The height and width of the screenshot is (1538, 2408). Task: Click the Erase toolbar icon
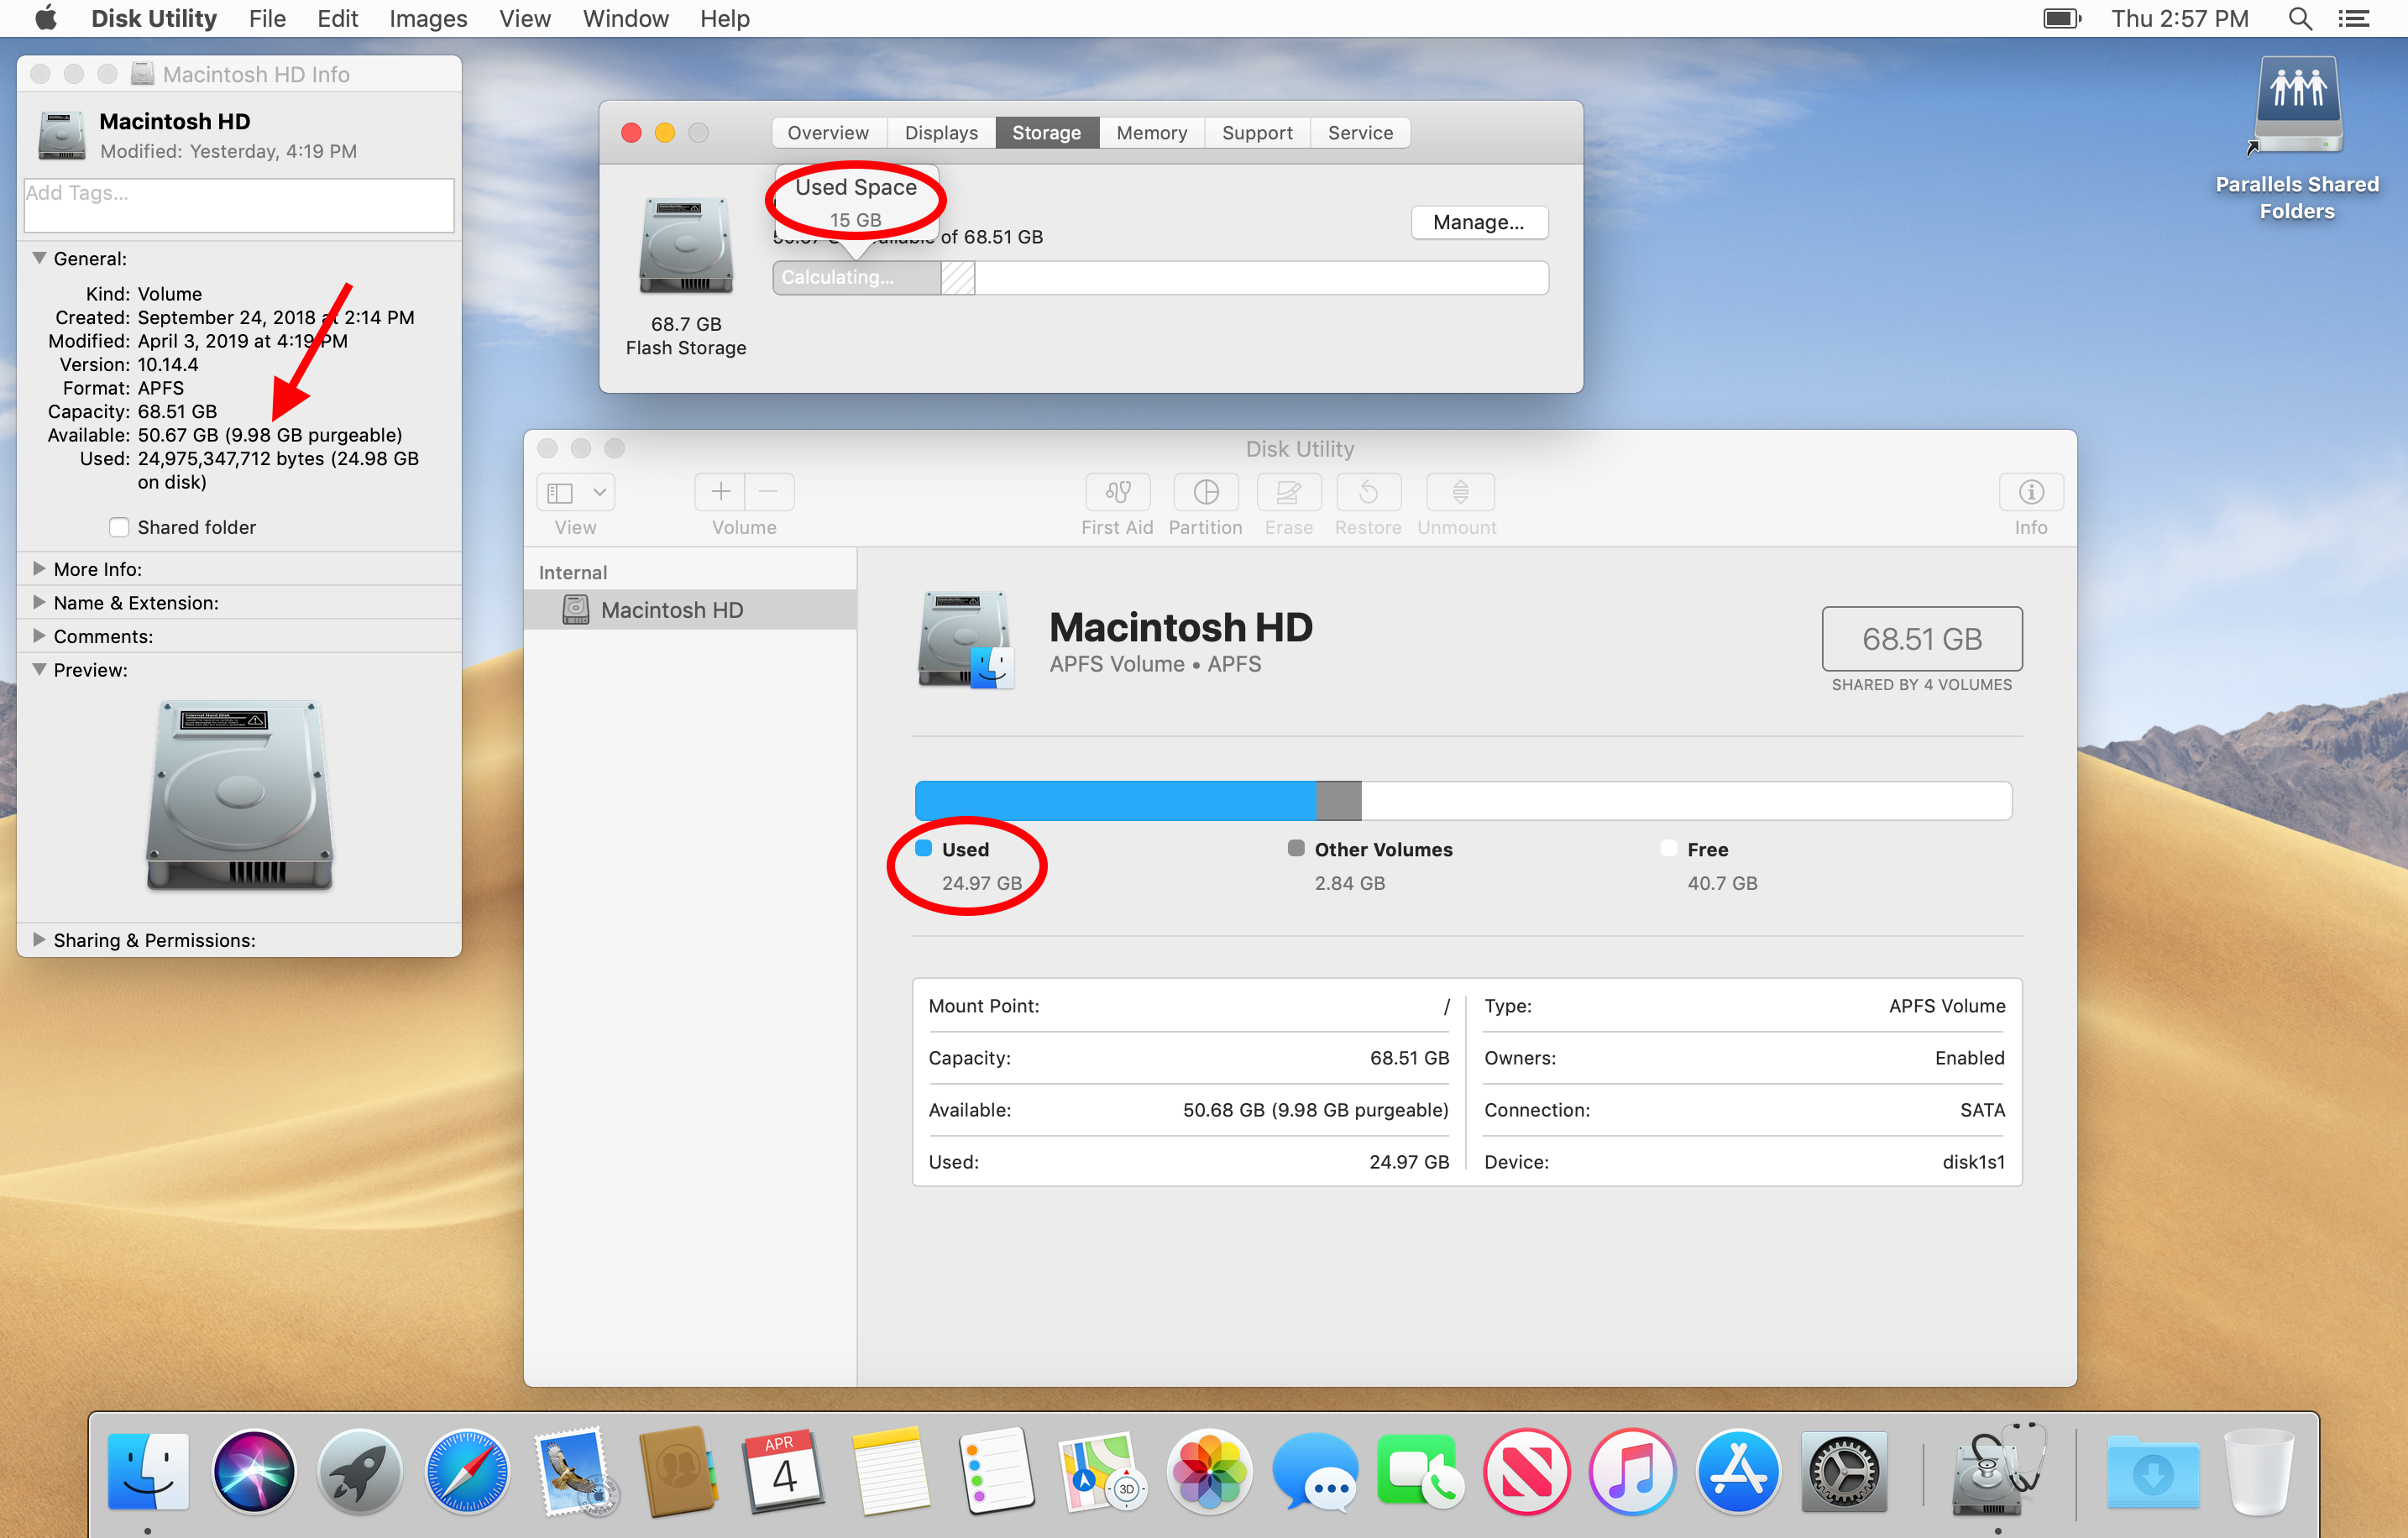[1288, 492]
